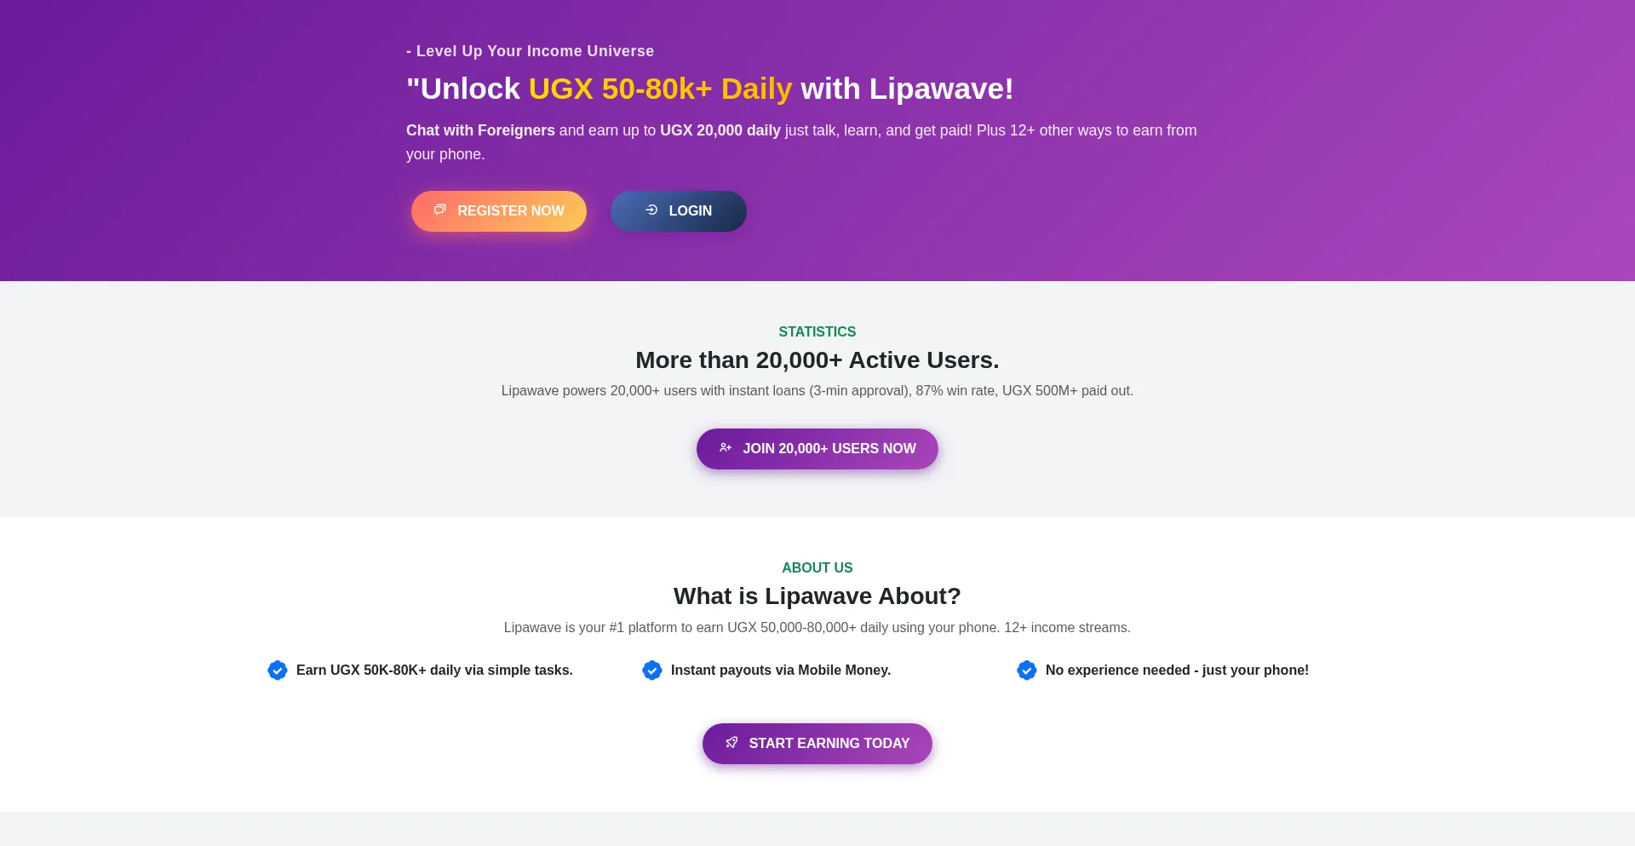Click the ABOUT US section label
1635x846 pixels.
(817, 568)
